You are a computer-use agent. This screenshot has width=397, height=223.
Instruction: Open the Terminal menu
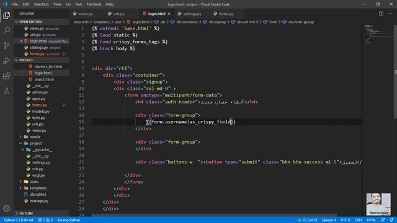click(94, 4)
